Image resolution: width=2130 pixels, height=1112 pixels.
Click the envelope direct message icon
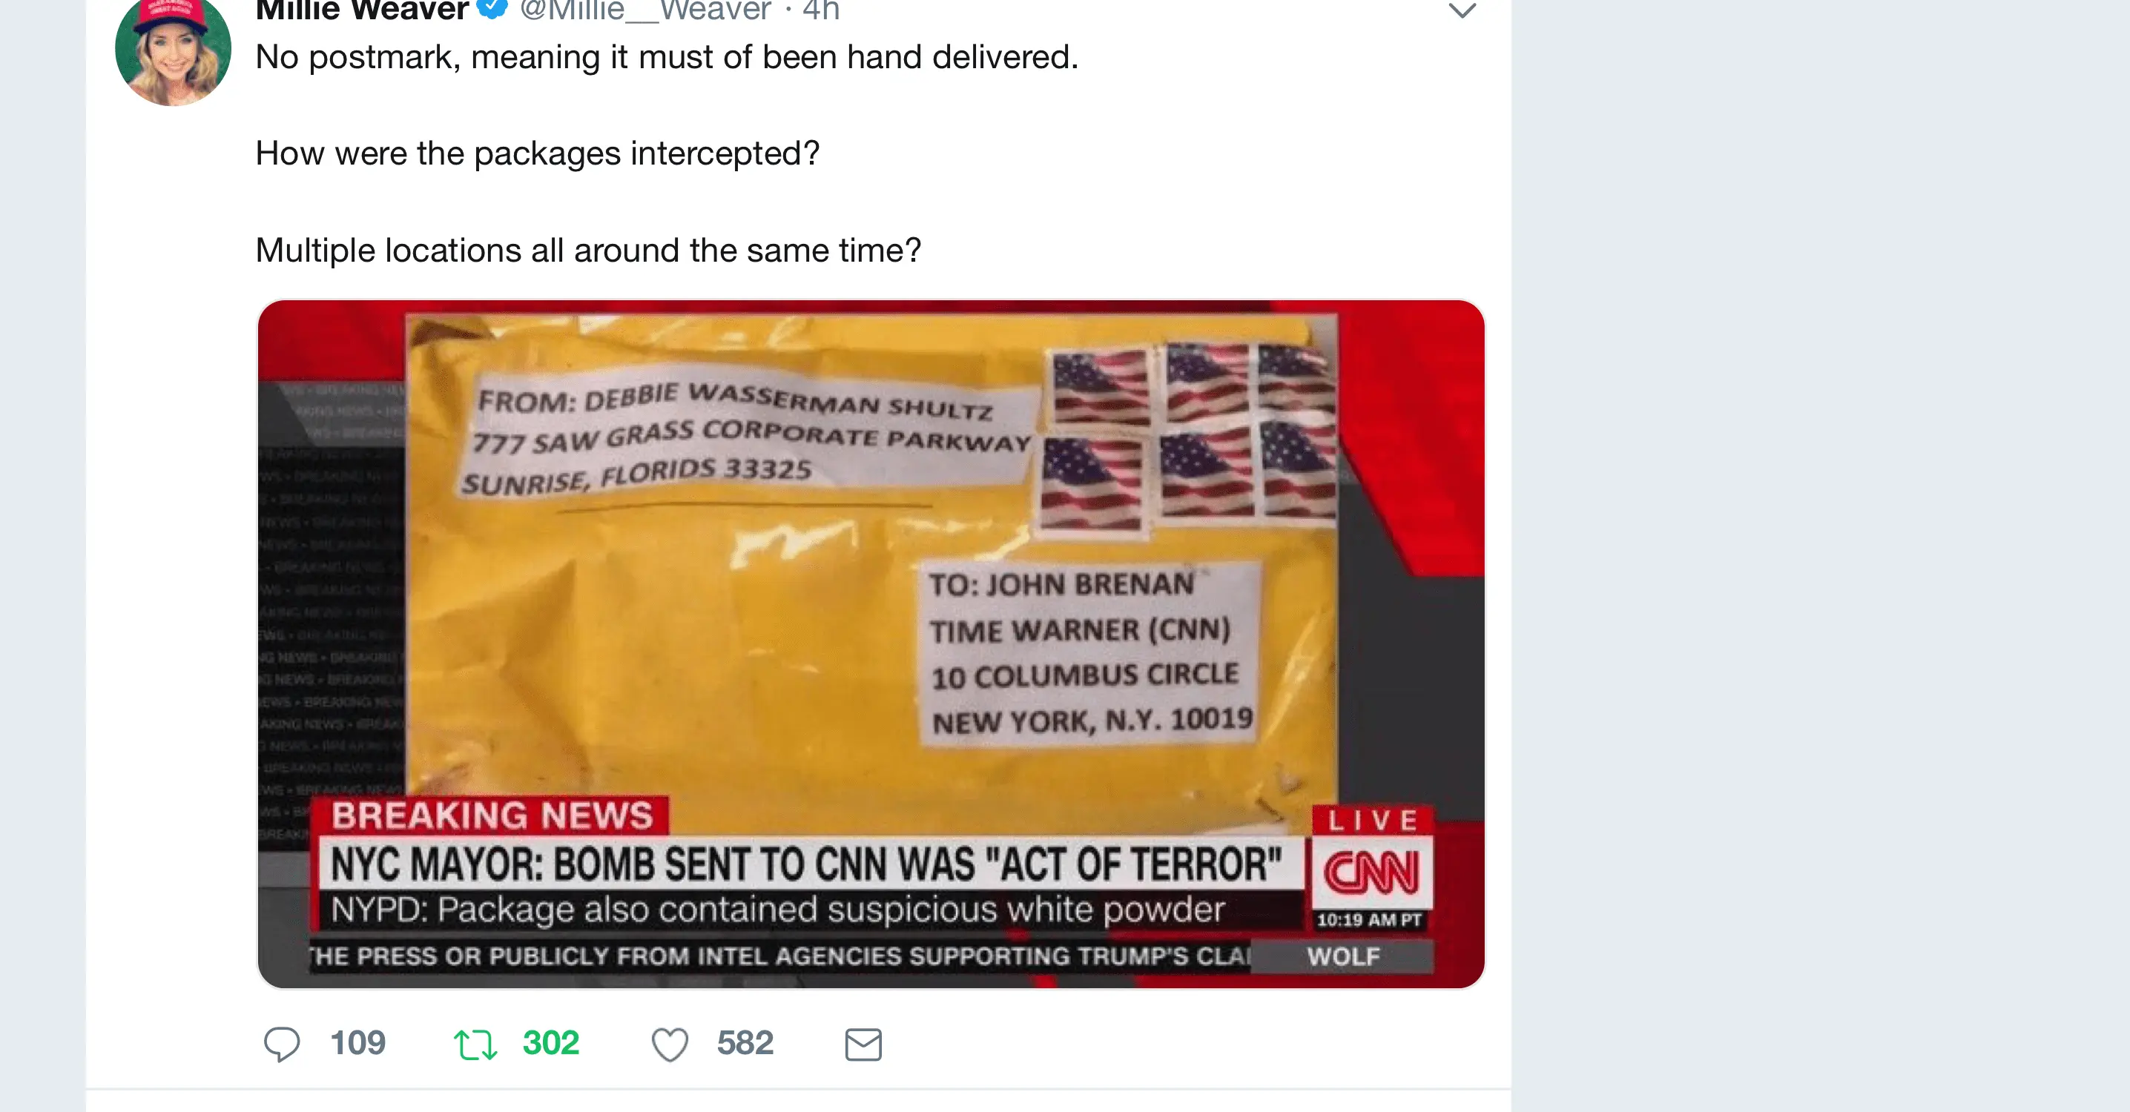[x=863, y=1045]
